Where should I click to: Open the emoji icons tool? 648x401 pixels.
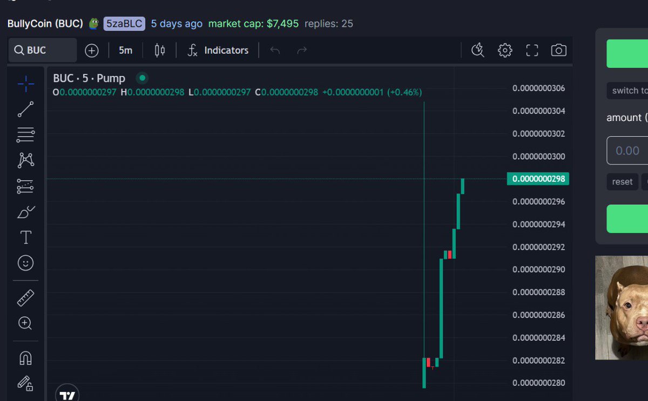25,263
